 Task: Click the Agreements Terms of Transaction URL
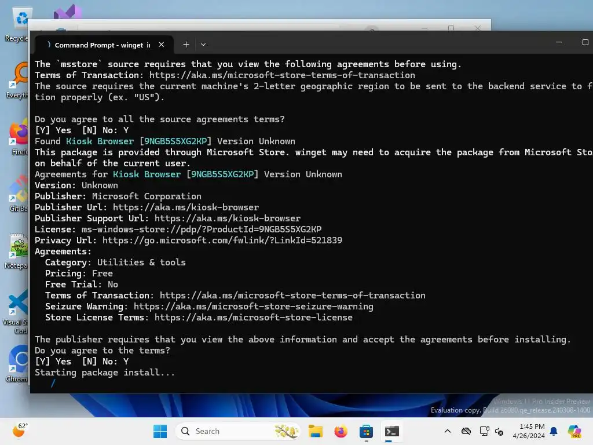pos(292,296)
